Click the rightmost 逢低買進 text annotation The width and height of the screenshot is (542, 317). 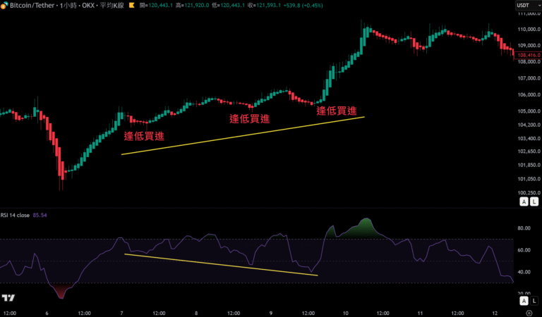point(336,111)
